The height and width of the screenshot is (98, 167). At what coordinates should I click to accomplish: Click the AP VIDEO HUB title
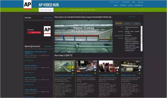(x=49, y=5)
